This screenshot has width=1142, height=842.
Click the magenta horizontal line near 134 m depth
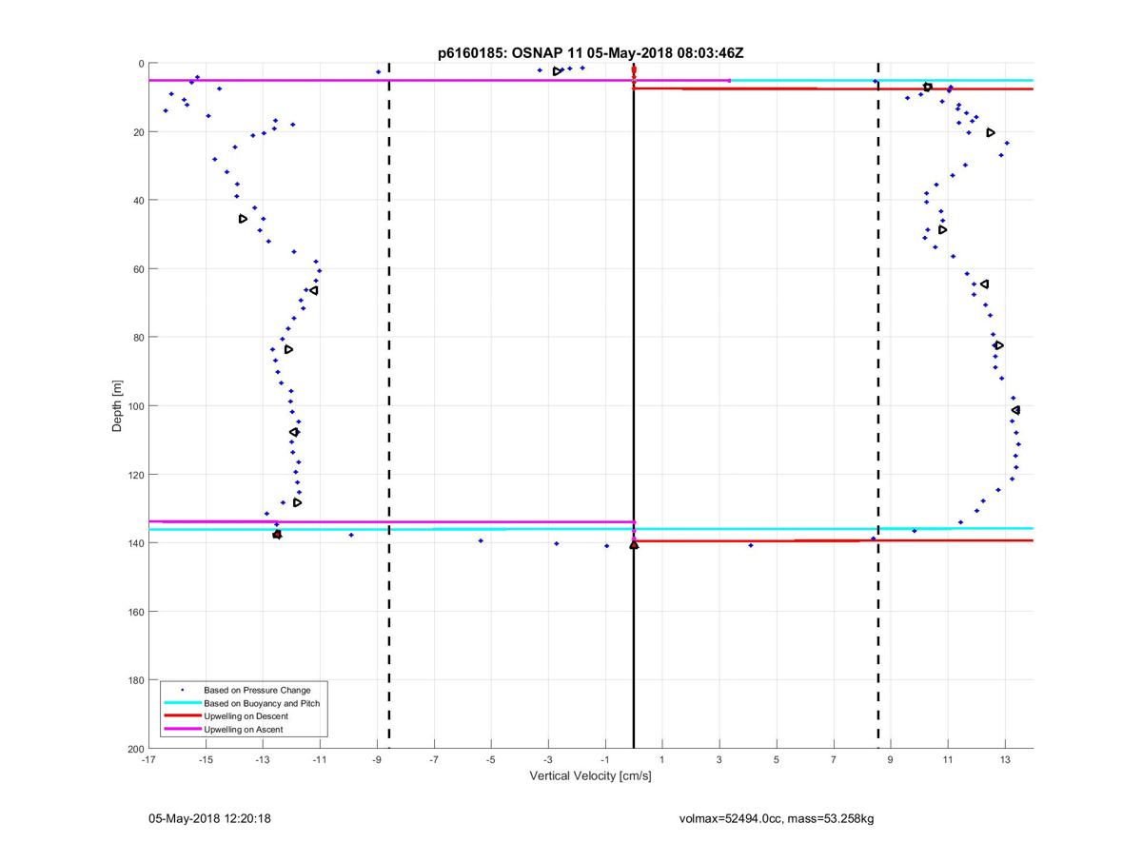(391, 521)
